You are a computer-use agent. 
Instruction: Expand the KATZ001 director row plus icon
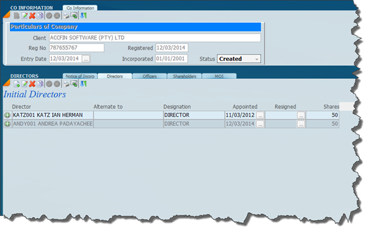click(7, 115)
